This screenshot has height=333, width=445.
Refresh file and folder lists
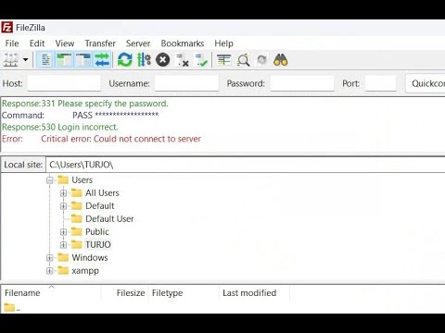pyautogui.click(x=125, y=60)
